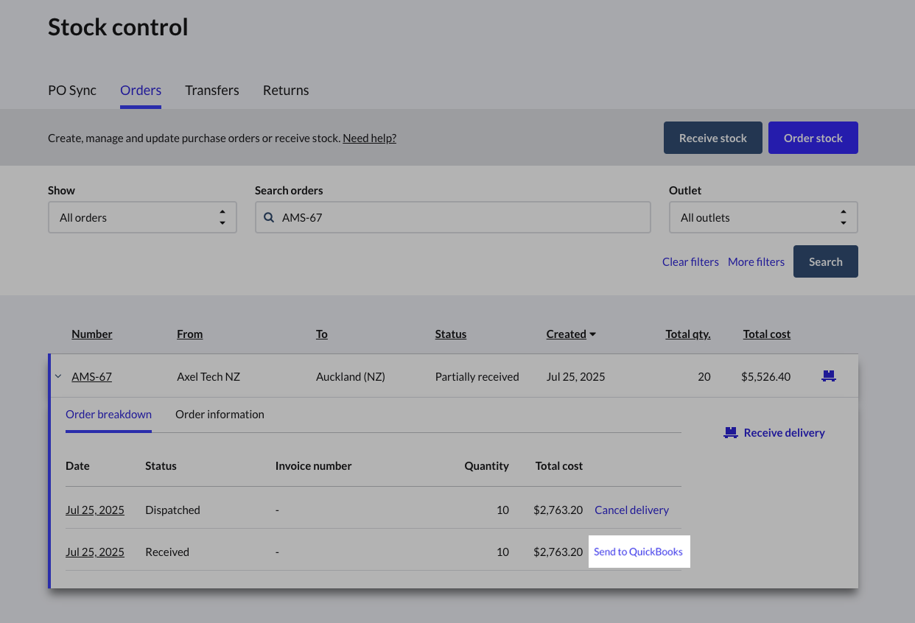This screenshot has width=915, height=623.
Task: Click Send to QuickBooks link
Action: click(639, 552)
